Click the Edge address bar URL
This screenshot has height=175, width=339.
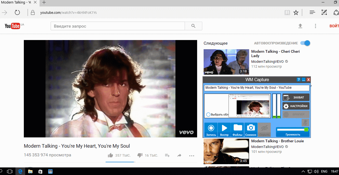click(69, 12)
